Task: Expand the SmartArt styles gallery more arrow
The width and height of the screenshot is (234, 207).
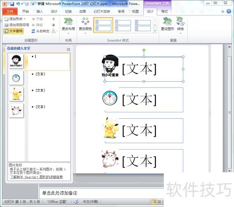Action: (x=155, y=31)
